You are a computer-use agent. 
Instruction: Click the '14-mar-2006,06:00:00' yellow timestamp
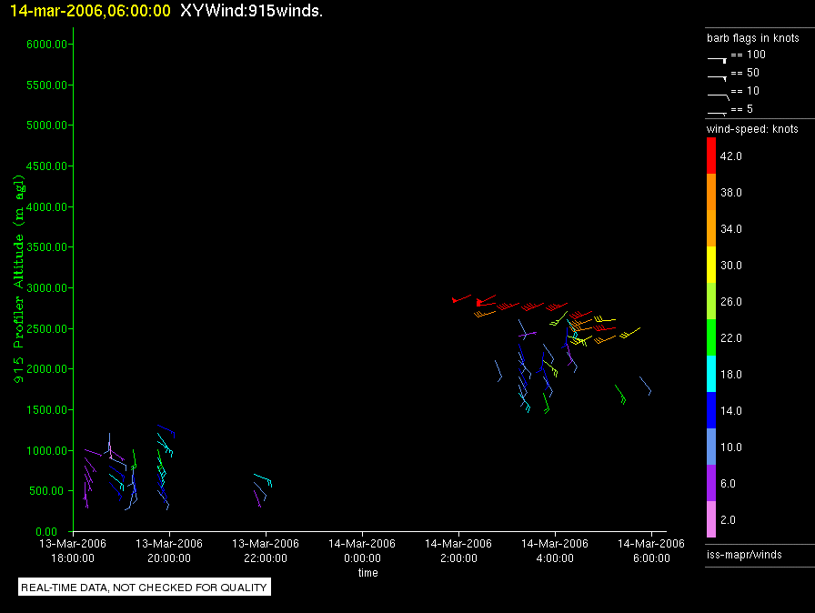pos(90,11)
